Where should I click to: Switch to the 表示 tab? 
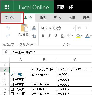(x=86, y=18)
